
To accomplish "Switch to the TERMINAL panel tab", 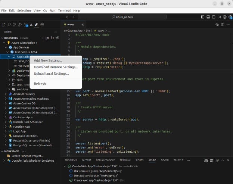I will coord(125,160).
